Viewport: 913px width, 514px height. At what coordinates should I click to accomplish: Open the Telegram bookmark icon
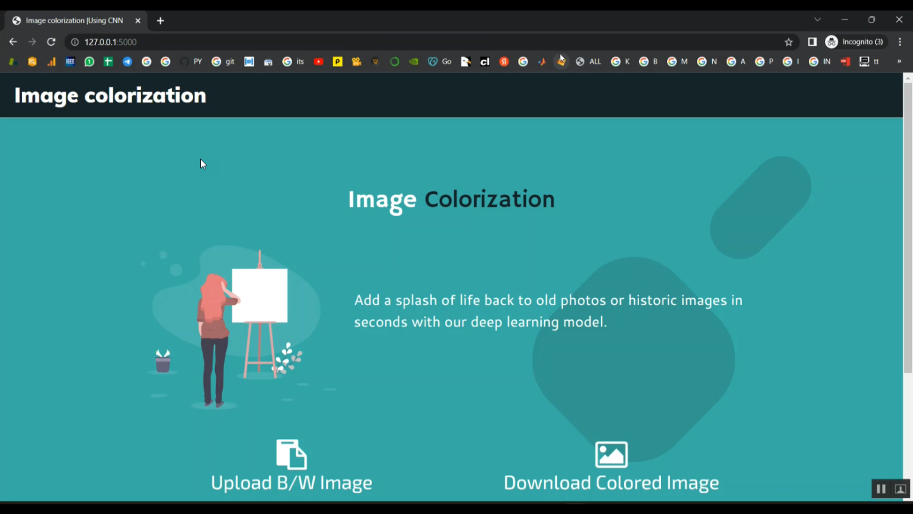127,62
